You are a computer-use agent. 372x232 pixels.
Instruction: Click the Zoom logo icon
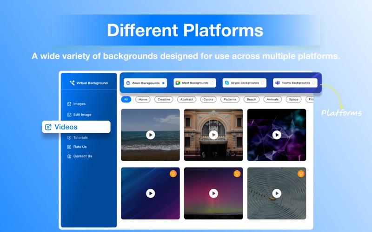(128, 83)
